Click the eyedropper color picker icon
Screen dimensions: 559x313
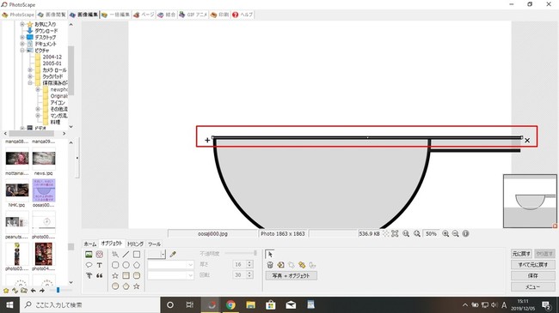pyautogui.click(x=173, y=254)
